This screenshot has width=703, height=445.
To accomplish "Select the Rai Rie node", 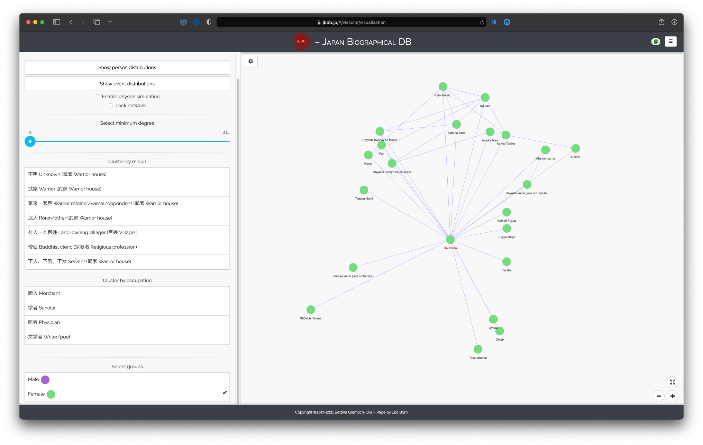I will pyautogui.click(x=506, y=262).
